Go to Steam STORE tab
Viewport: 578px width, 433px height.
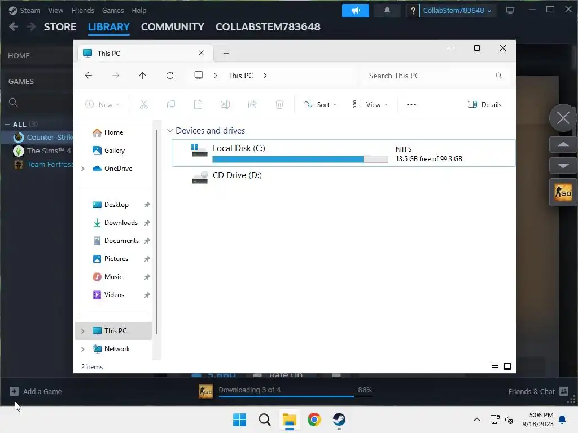(60, 27)
